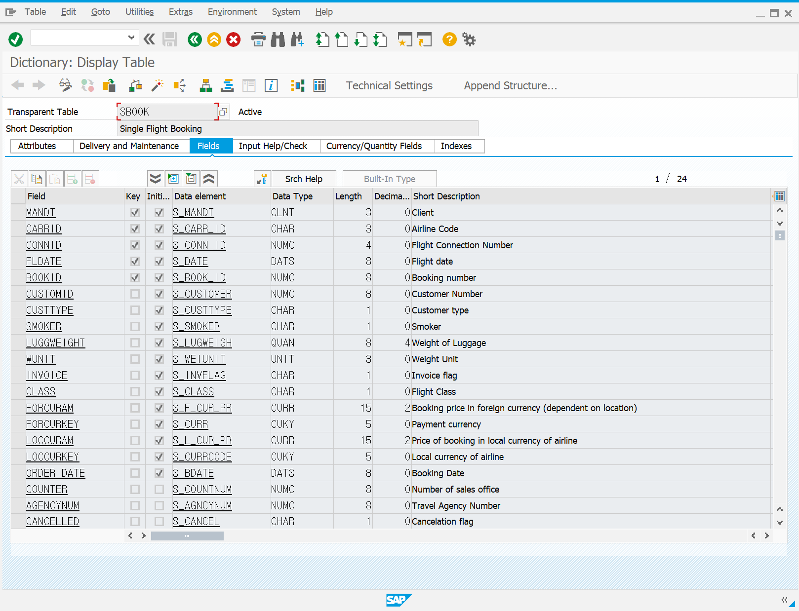The image size is (799, 611).
Task: Click the Expand All double chevron icon
Action: [156, 179]
